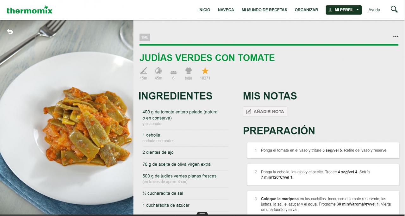The height and width of the screenshot is (216, 405).
Task: Click the 'y escurrido' note
Action: [x=152, y=124]
